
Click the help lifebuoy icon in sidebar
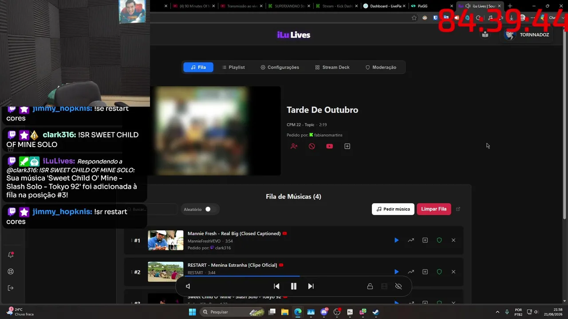coord(11,272)
